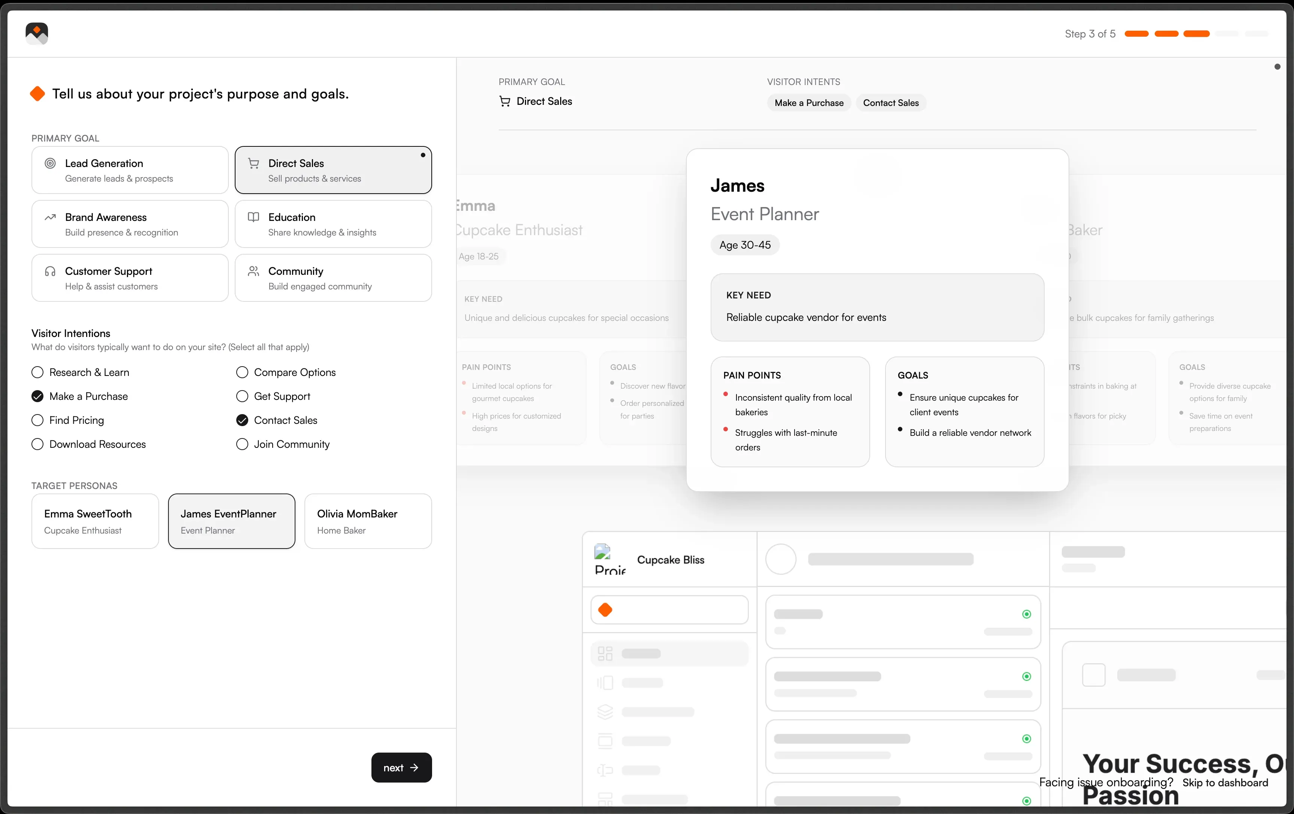Check the Research & Learn checkbox

[x=37, y=372]
